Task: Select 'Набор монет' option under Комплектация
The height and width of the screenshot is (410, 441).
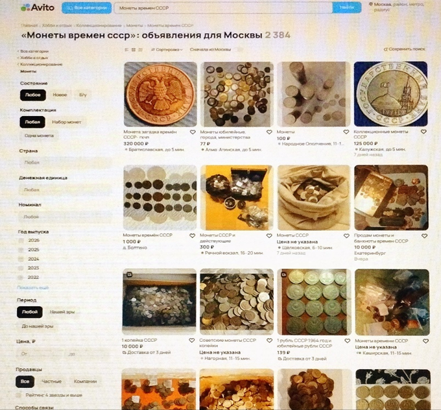Action: coord(67,122)
